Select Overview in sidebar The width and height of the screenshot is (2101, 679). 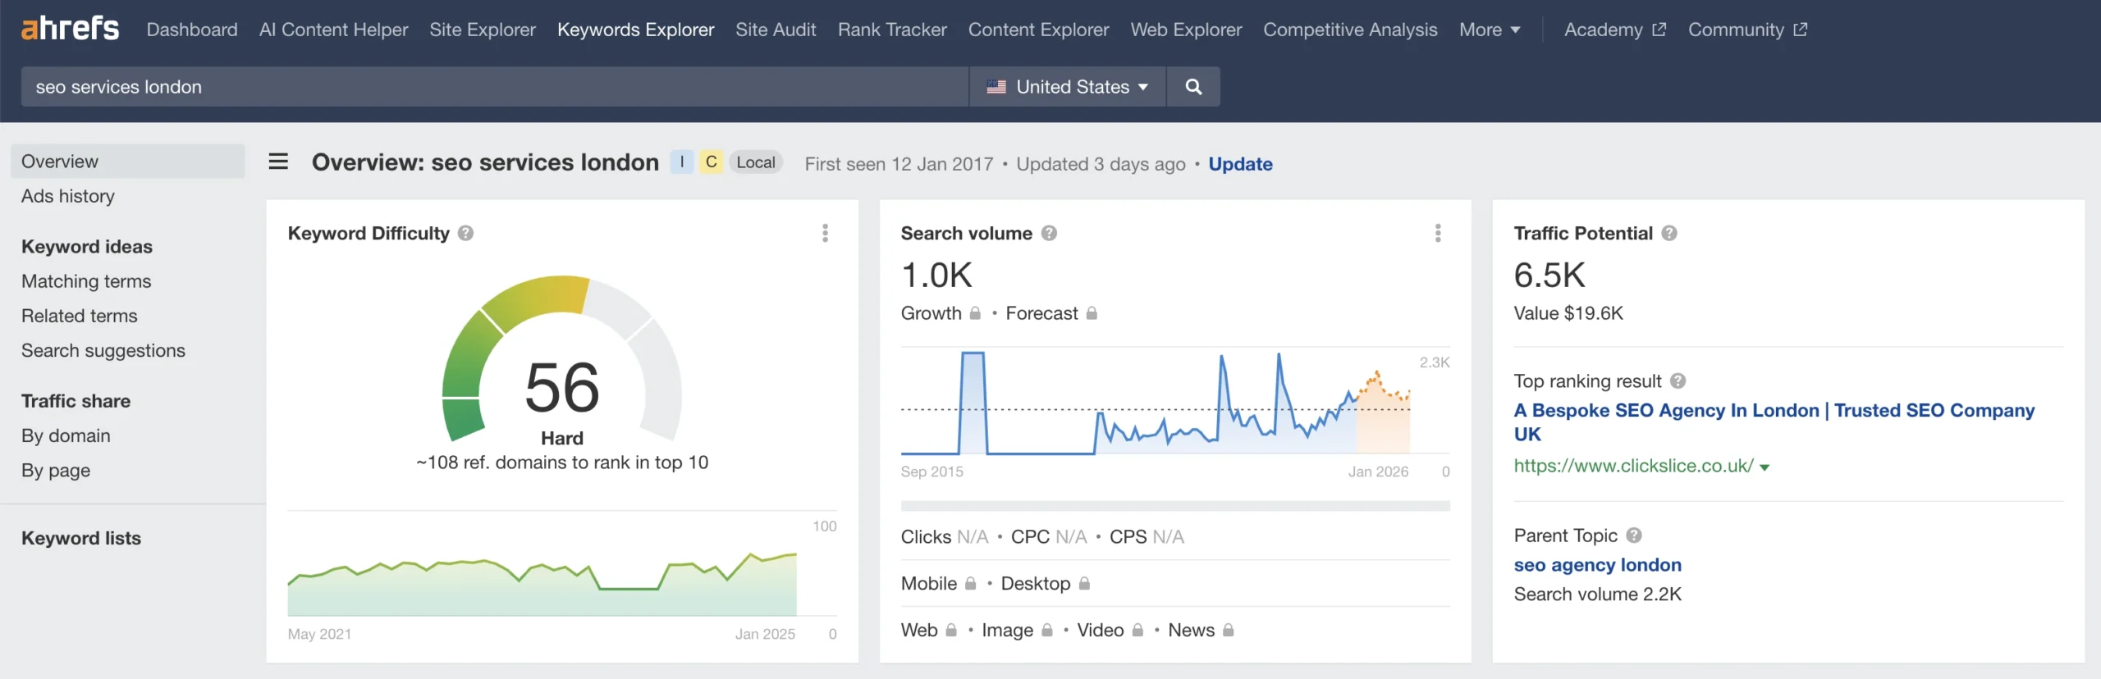click(x=128, y=162)
